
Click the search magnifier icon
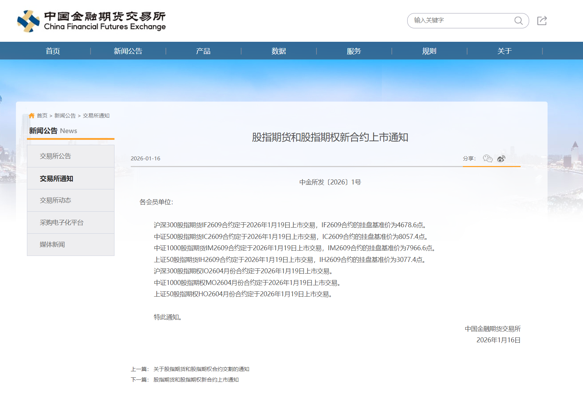518,21
